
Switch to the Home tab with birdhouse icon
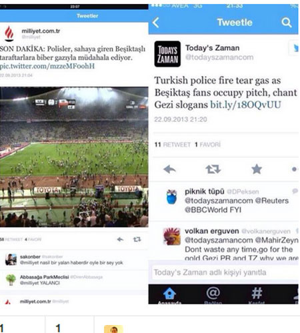169,295
